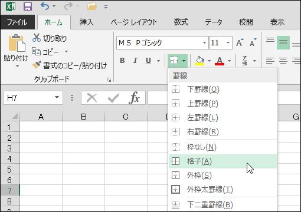Open the 表示 ribbon tab
The height and width of the screenshot is (212, 301).
coord(277,22)
